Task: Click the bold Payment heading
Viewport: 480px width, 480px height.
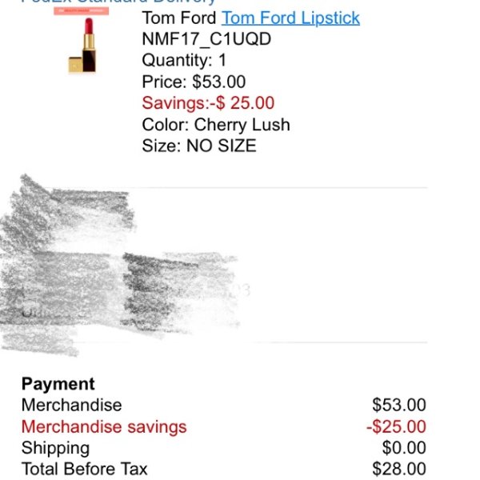Action: 58,384
